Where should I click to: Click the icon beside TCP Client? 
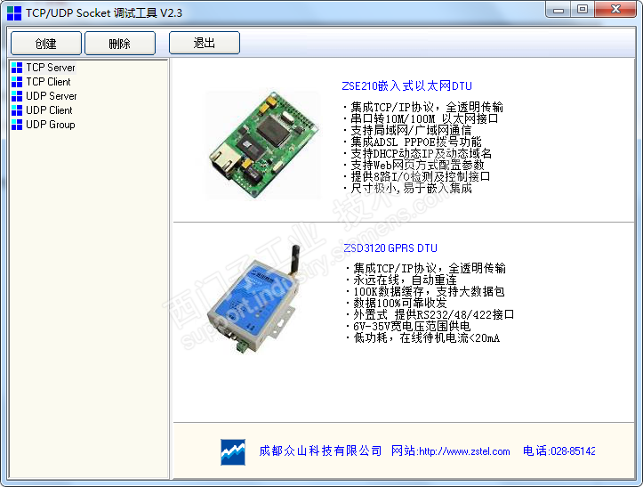point(17,82)
